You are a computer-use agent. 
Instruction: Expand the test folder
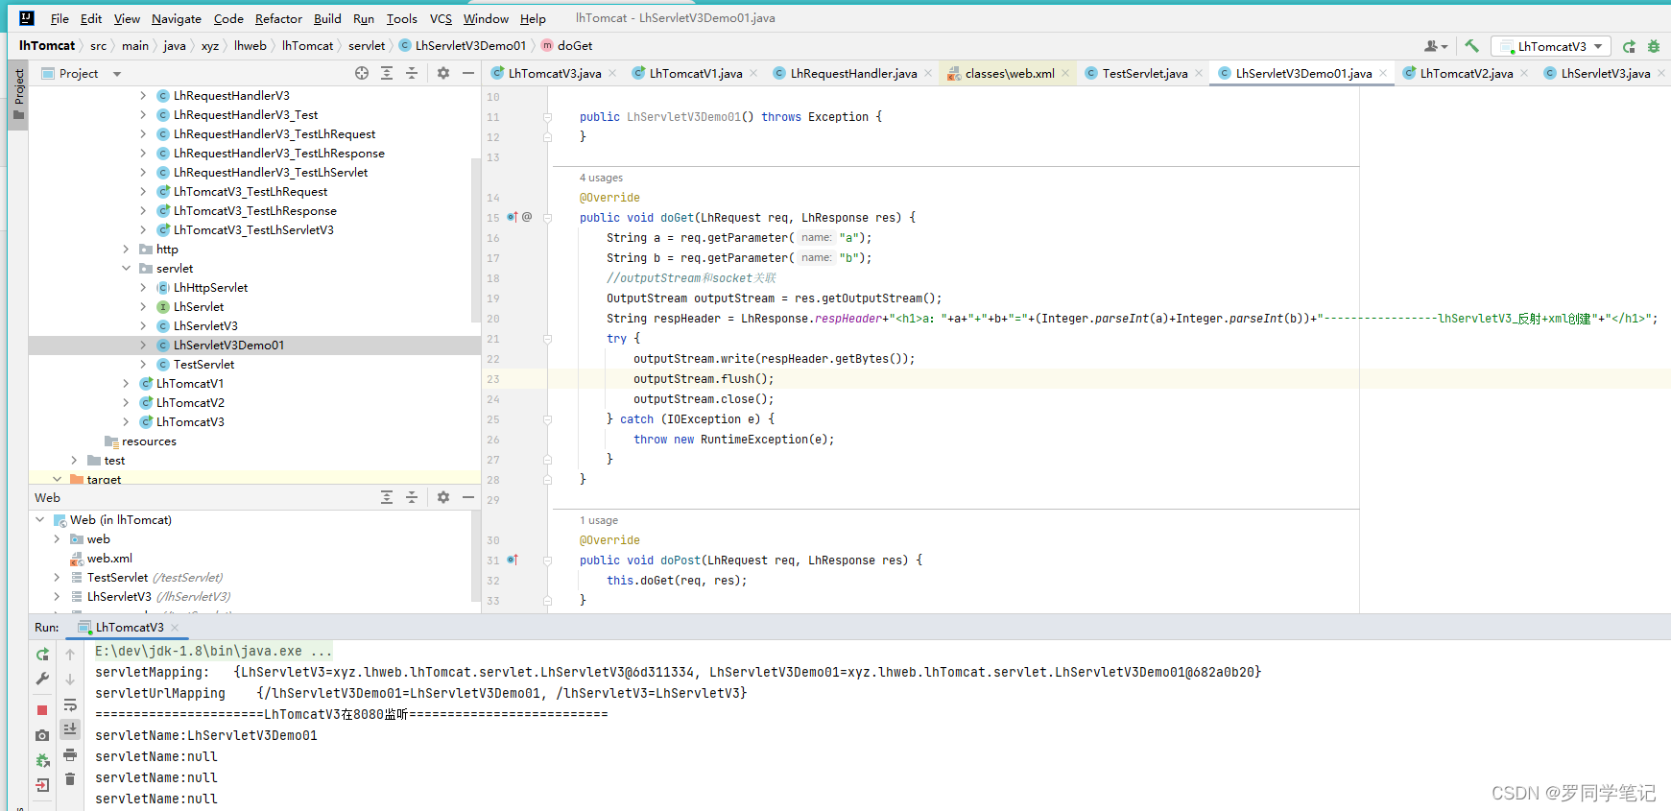click(x=74, y=461)
